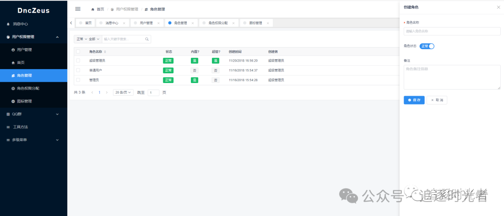Toggle the 角色状态 正常 switch
The image size is (504, 216).
pos(427,46)
